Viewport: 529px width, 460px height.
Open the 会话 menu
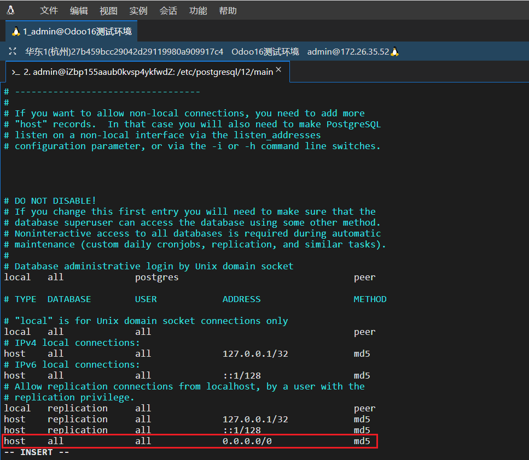click(168, 11)
